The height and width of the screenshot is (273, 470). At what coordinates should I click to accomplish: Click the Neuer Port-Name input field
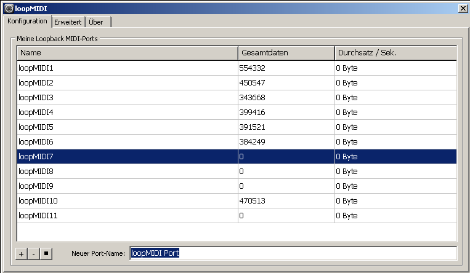click(293, 253)
